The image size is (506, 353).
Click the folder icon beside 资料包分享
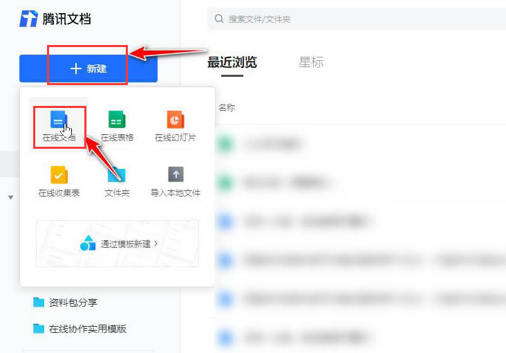pos(39,302)
